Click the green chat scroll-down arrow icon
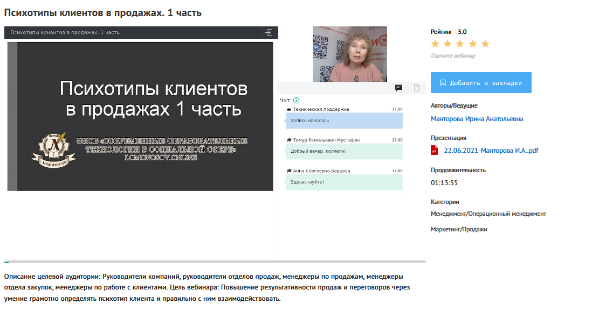The height and width of the screenshot is (311, 599). pyautogui.click(x=296, y=100)
